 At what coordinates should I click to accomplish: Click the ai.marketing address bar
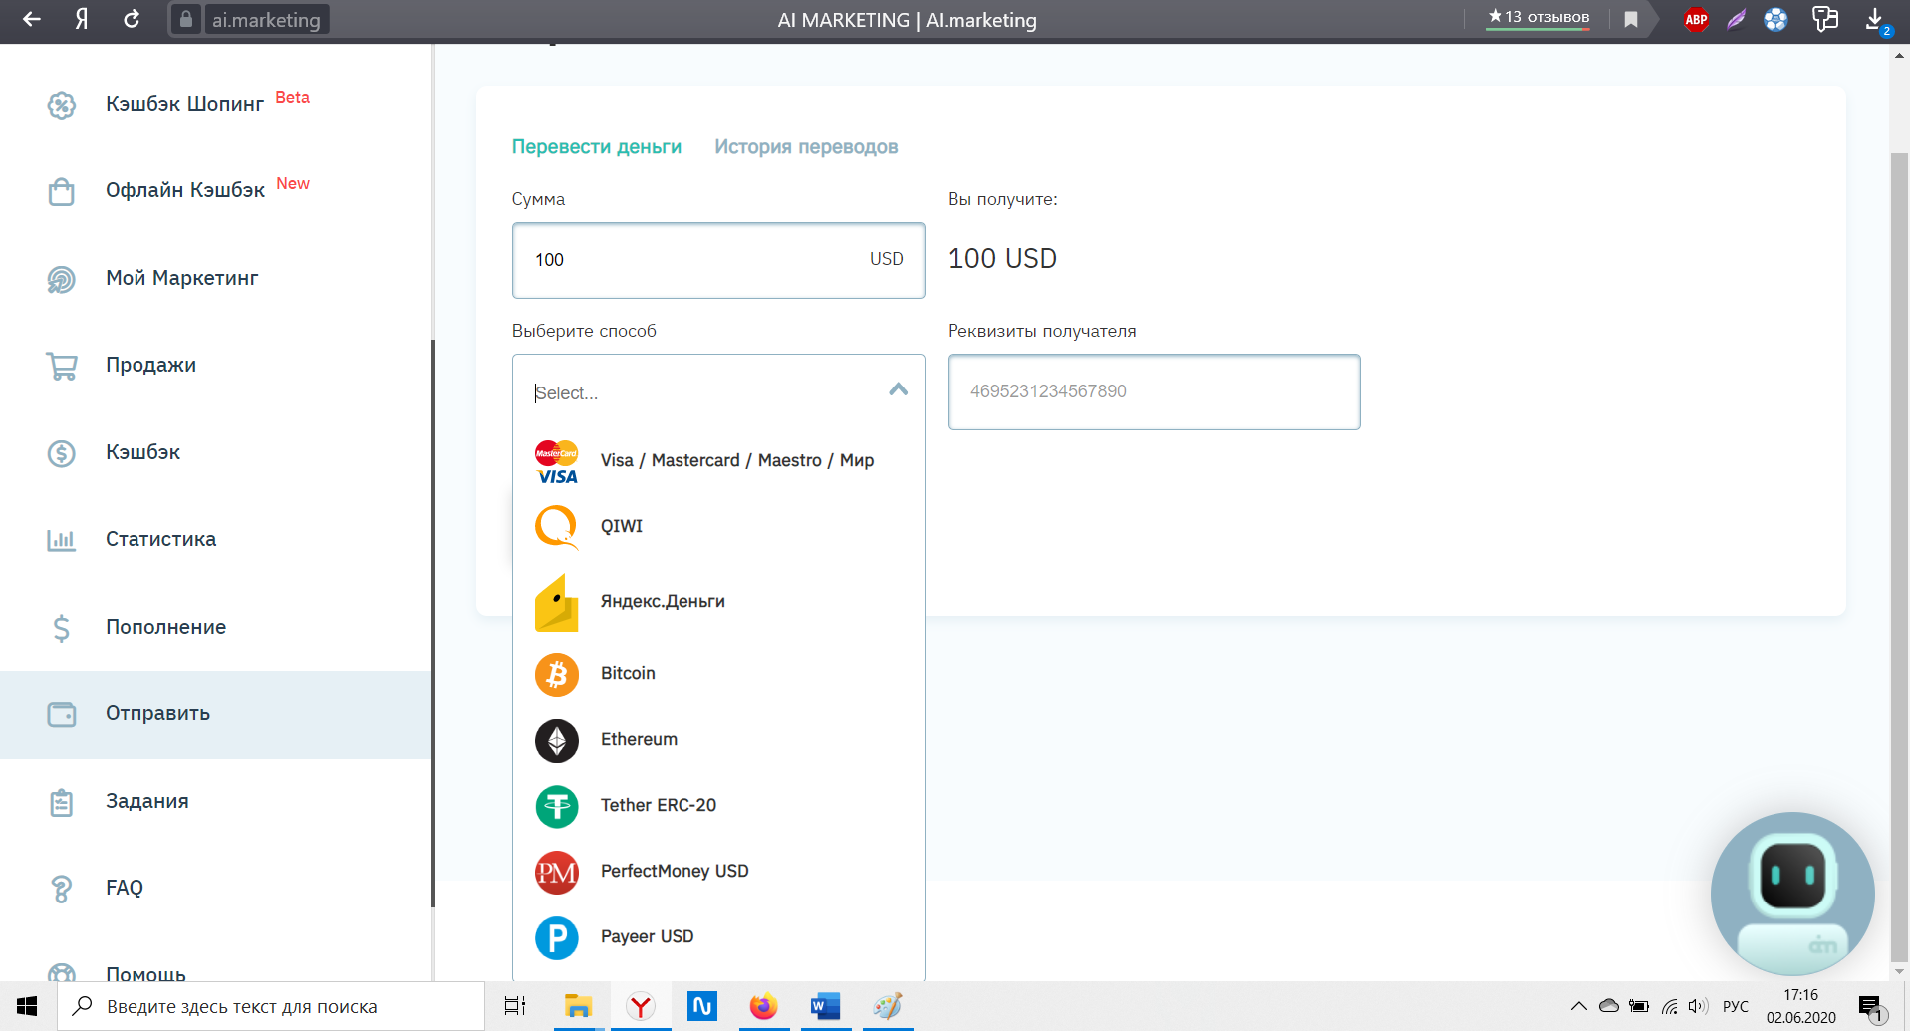pyautogui.click(x=266, y=19)
